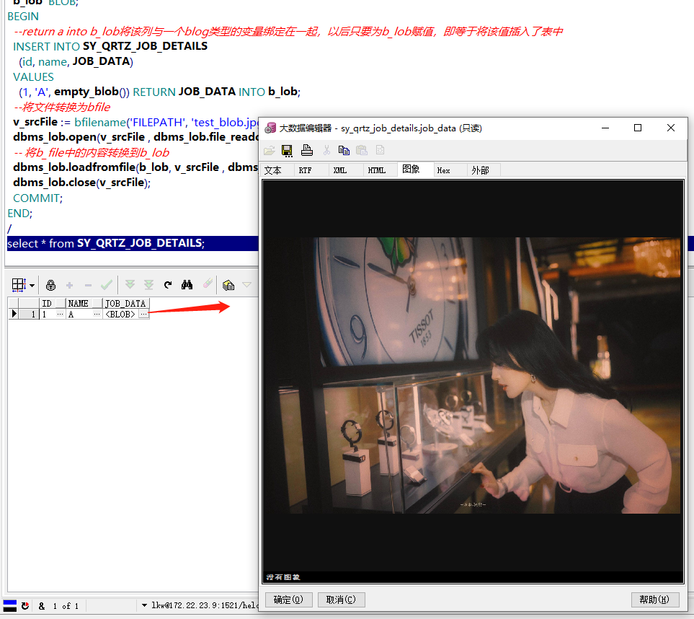This screenshot has height=619, width=694.
Task: Select the XML tab
Action: click(340, 170)
